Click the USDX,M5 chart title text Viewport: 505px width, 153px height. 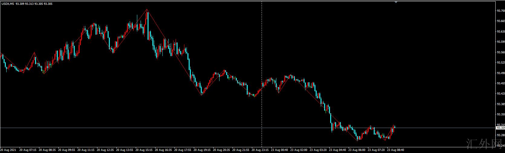point(8,4)
